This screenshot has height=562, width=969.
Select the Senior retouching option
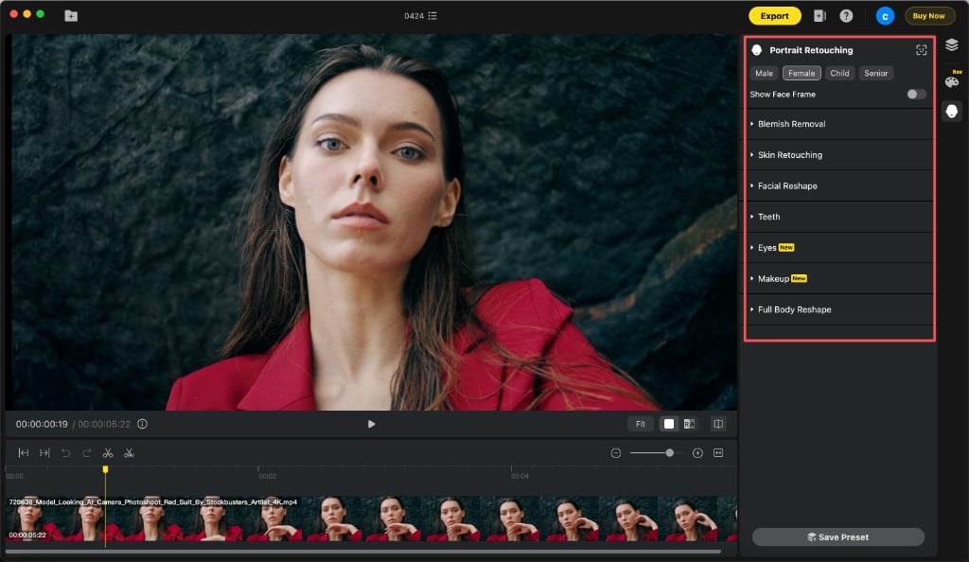[x=875, y=72]
